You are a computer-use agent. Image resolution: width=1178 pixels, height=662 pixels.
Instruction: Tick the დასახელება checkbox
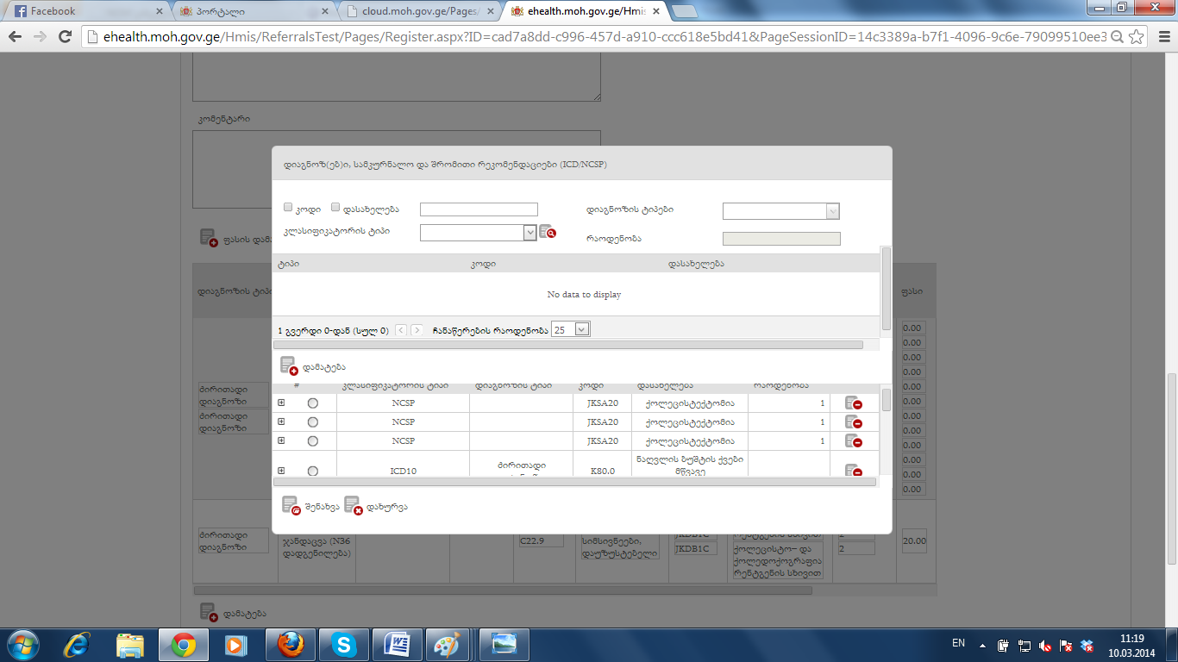click(x=336, y=208)
